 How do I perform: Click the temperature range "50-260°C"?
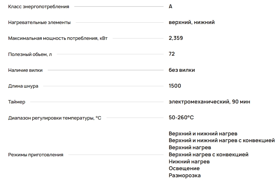tap(181, 117)
